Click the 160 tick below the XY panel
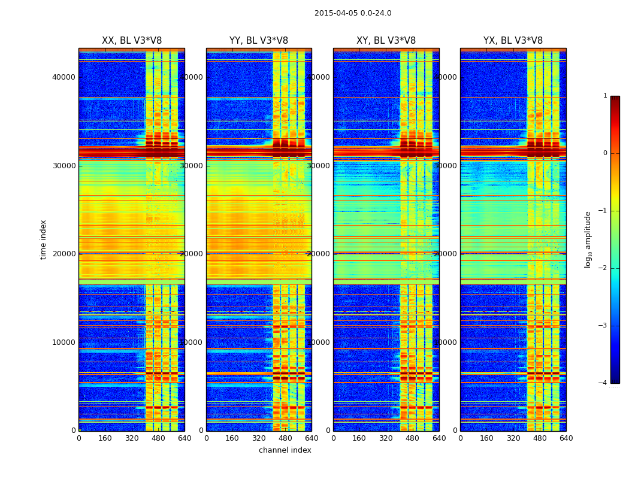The image size is (629, 479). (x=359, y=438)
